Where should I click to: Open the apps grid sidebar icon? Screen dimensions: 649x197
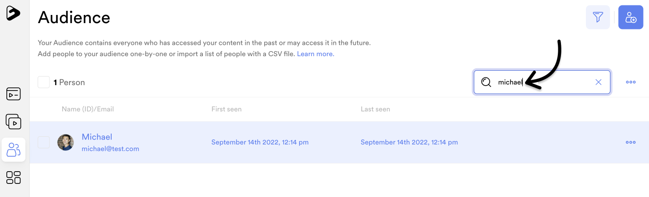[14, 177]
